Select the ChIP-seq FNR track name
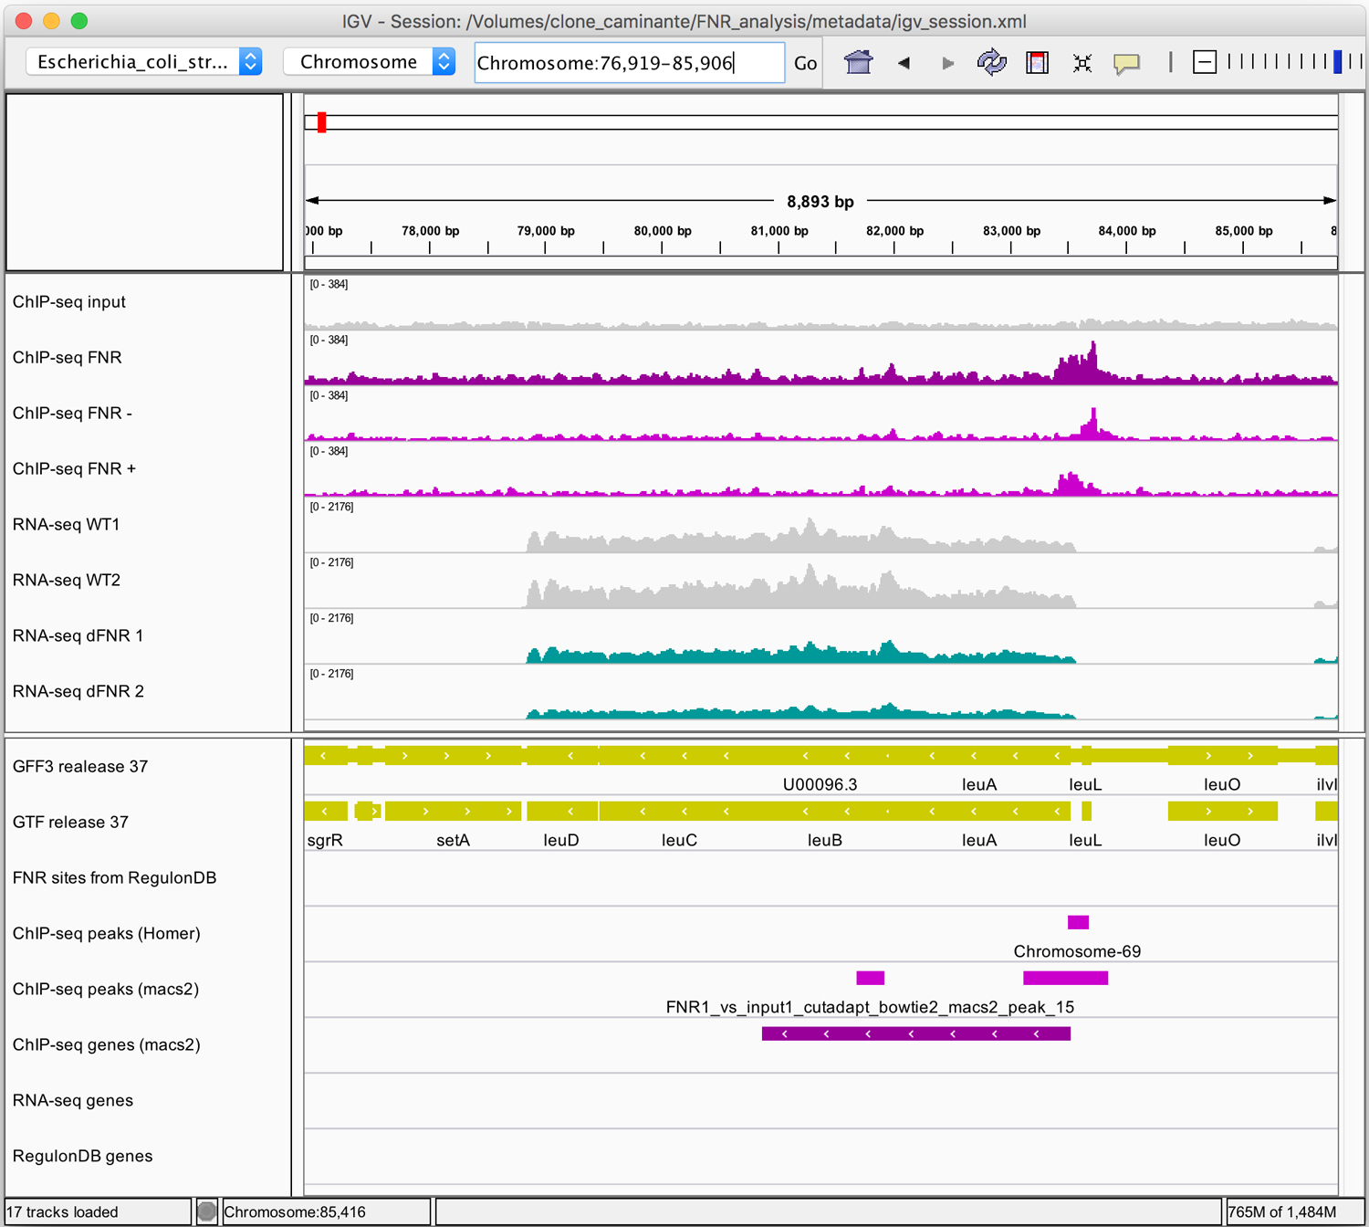This screenshot has height=1227, width=1369. click(68, 358)
